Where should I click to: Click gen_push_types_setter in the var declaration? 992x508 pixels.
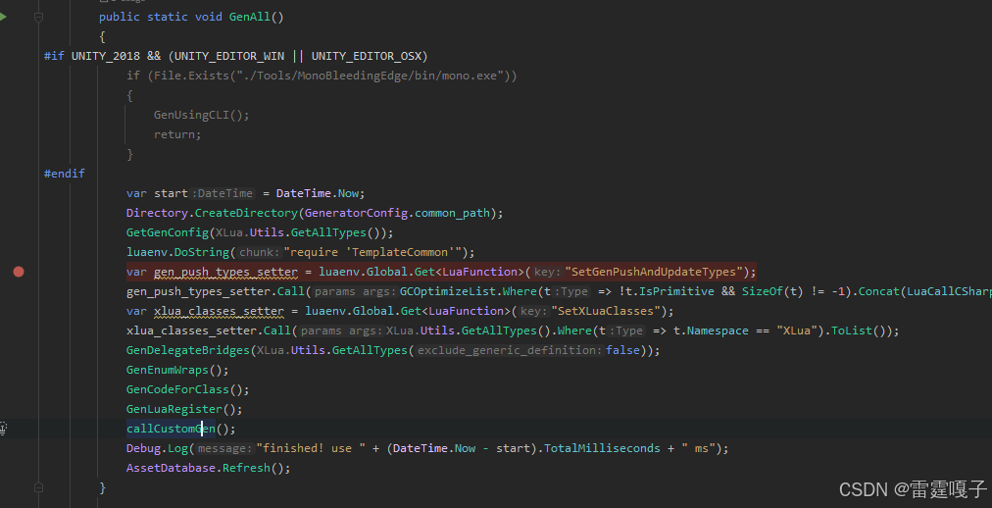[x=225, y=272]
